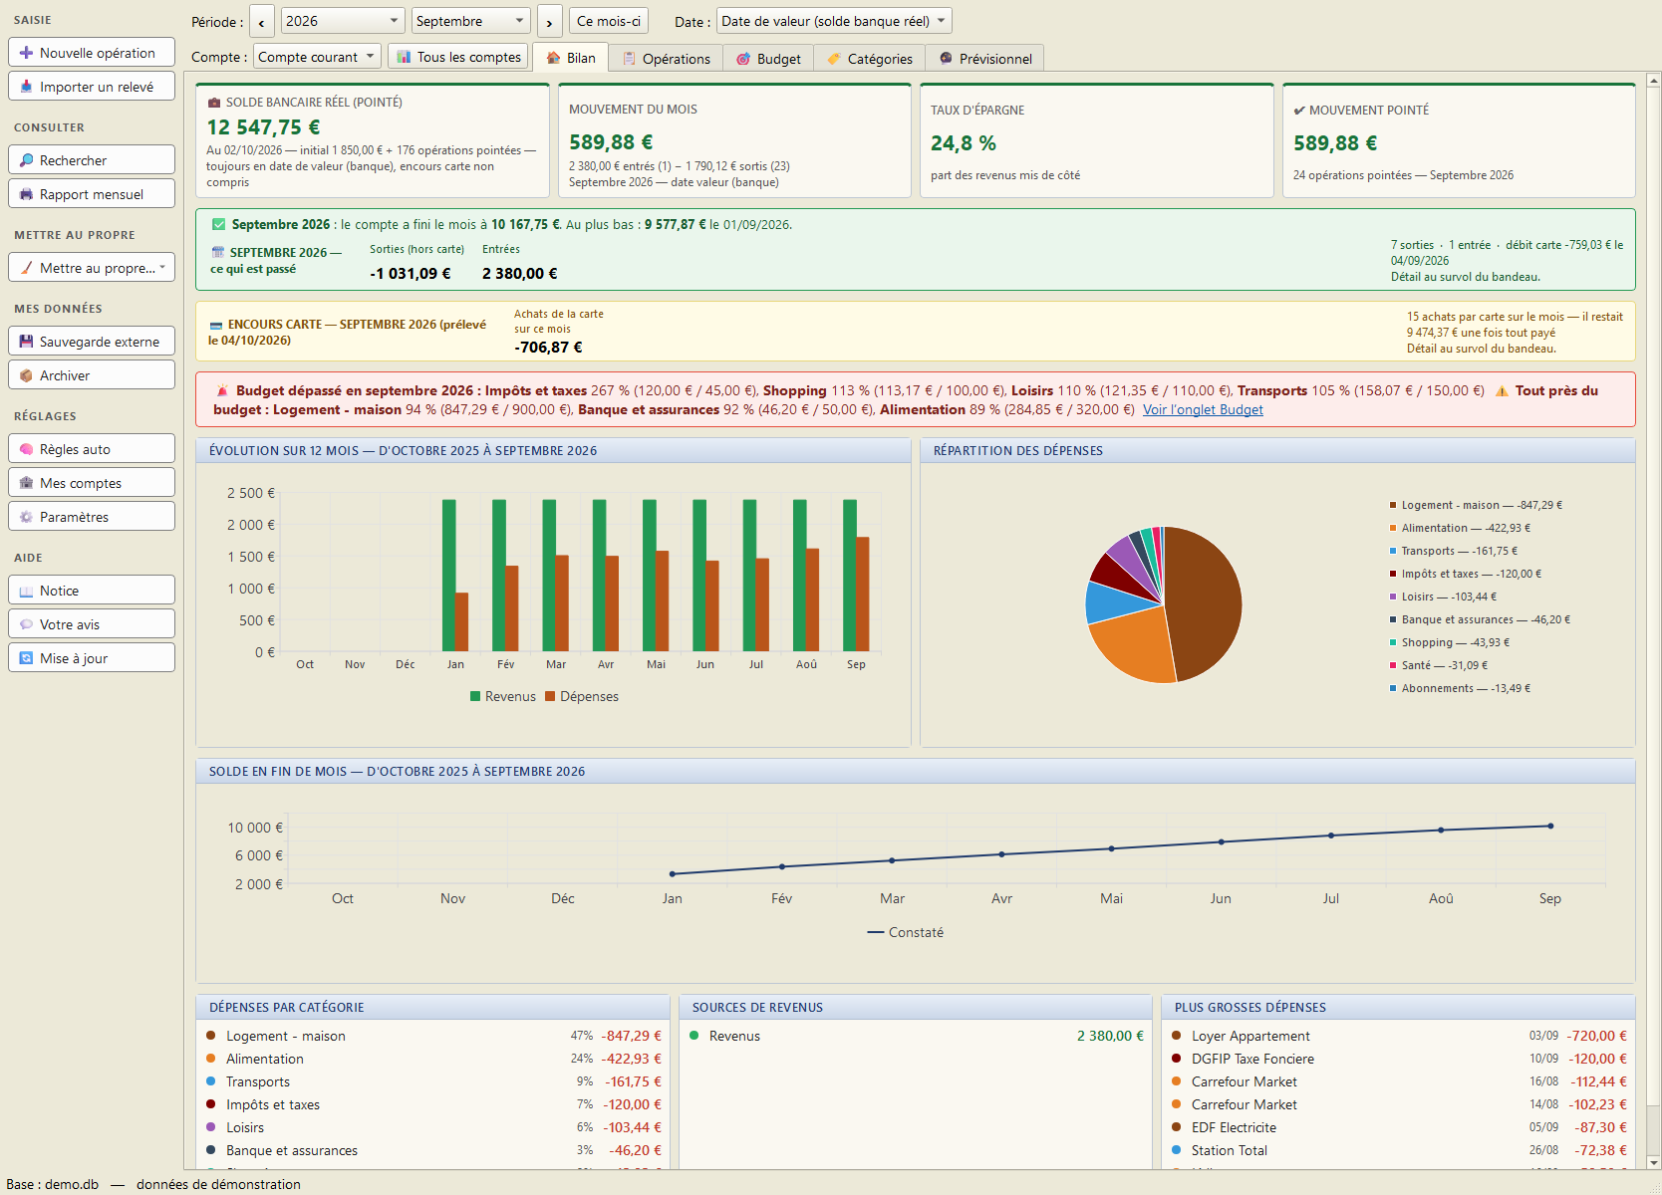
Task: Switch to the Budget tab
Action: coord(768,59)
